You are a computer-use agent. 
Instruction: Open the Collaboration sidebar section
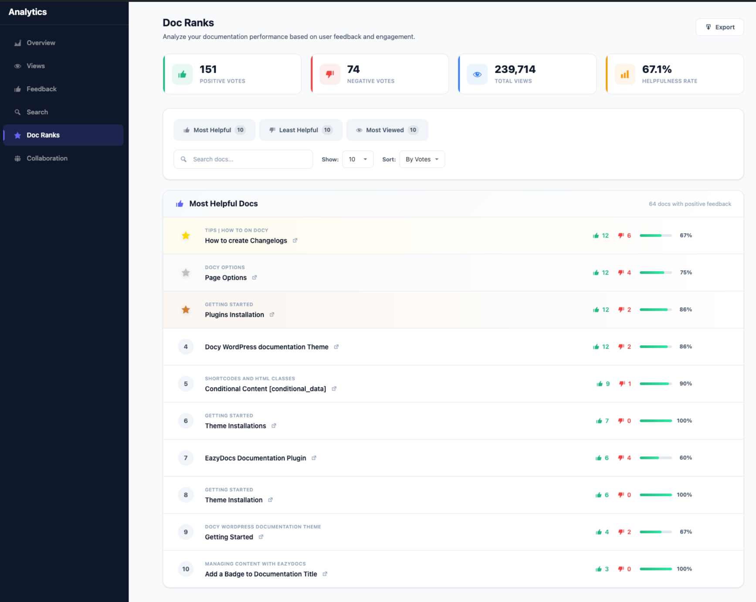tap(47, 158)
